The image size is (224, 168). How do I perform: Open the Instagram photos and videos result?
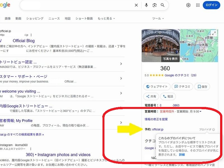tap(58, 155)
